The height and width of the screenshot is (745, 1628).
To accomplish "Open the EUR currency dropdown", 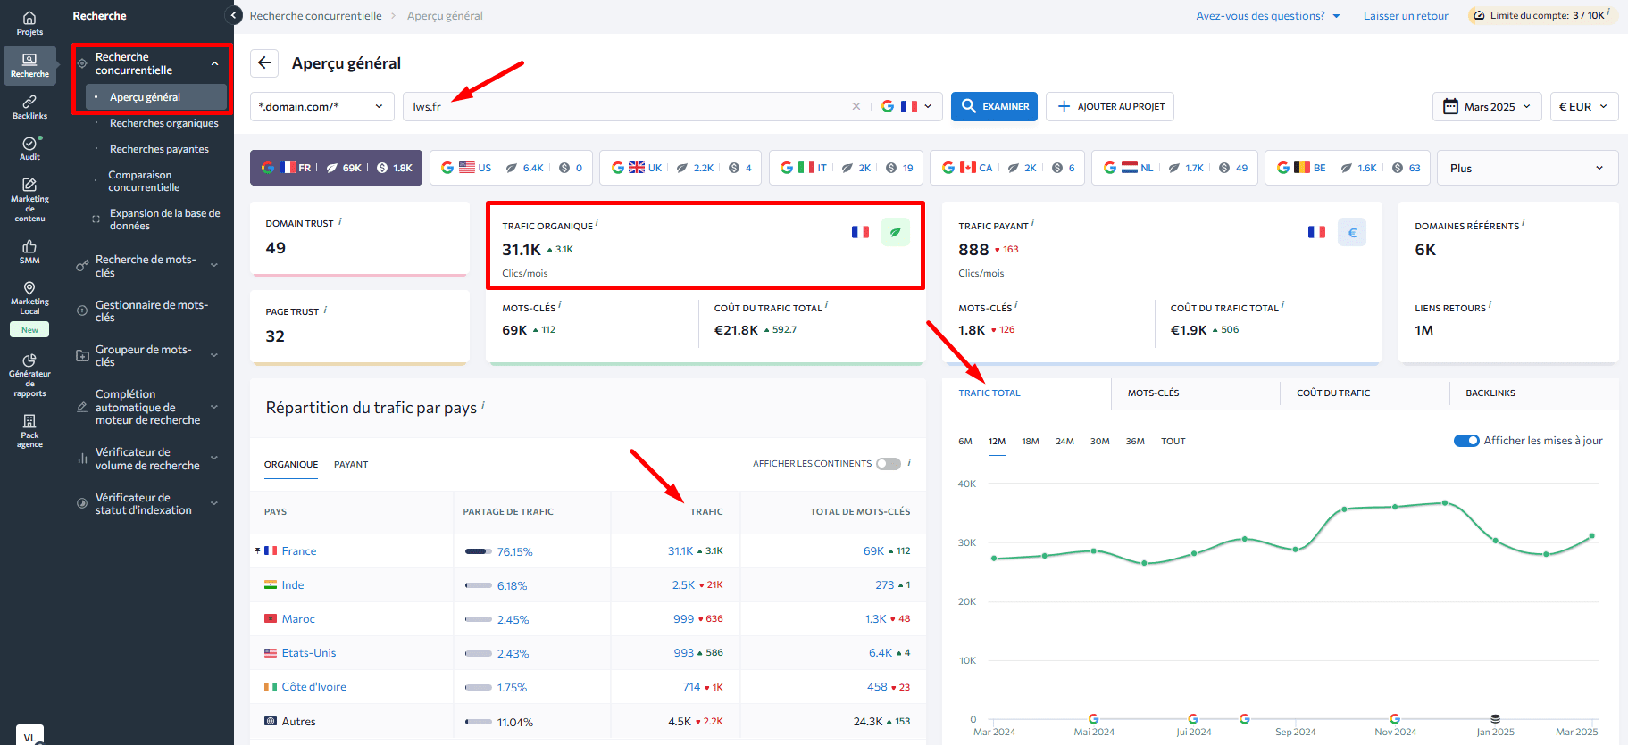I will pyautogui.click(x=1583, y=106).
